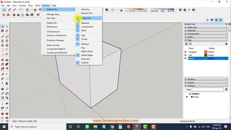This screenshot has width=231, height=130.
Task: Open Calculator from the taskbar
Action: point(120,127)
